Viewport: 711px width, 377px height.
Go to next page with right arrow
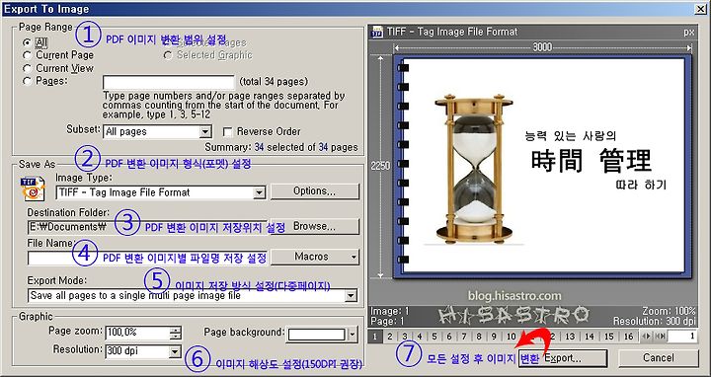coord(649,337)
